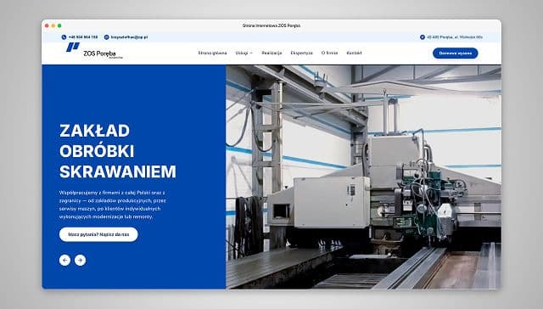Click the blue Darmowa wycena button
Viewport: 543px width, 309px height.
(x=456, y=53)
